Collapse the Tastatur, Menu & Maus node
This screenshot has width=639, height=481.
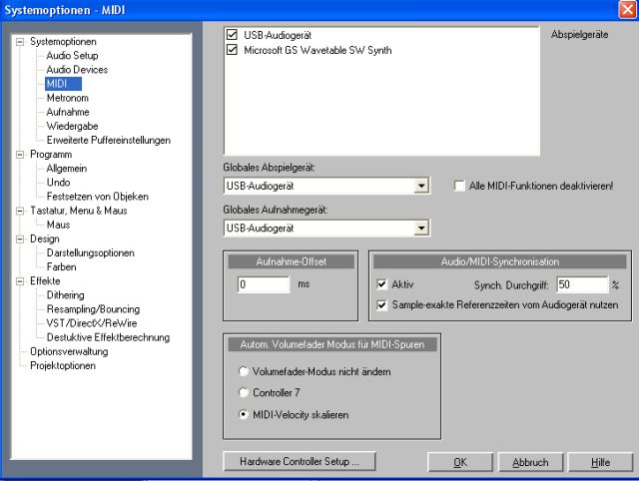(x=20, y=211)
